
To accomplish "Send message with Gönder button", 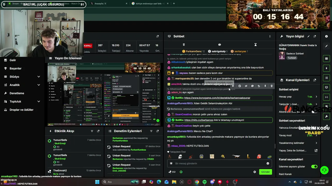I will (x=266, y=172).
